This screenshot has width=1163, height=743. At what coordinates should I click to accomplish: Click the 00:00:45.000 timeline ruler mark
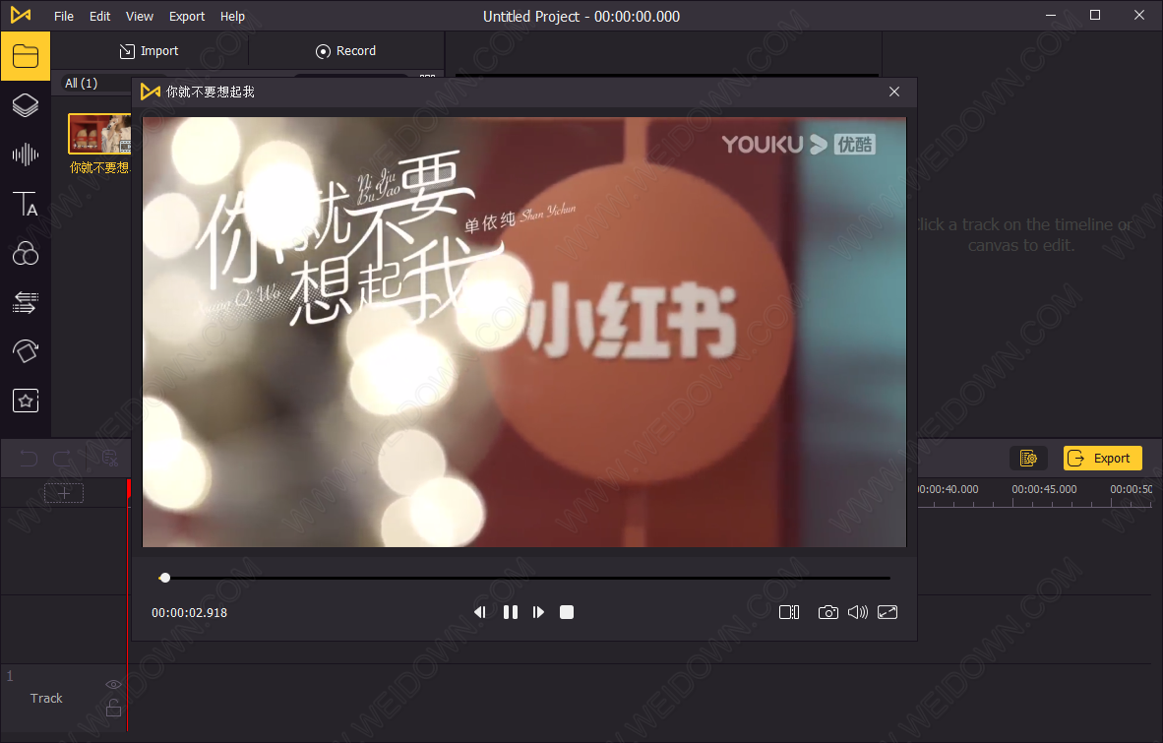pos(1044,489)
